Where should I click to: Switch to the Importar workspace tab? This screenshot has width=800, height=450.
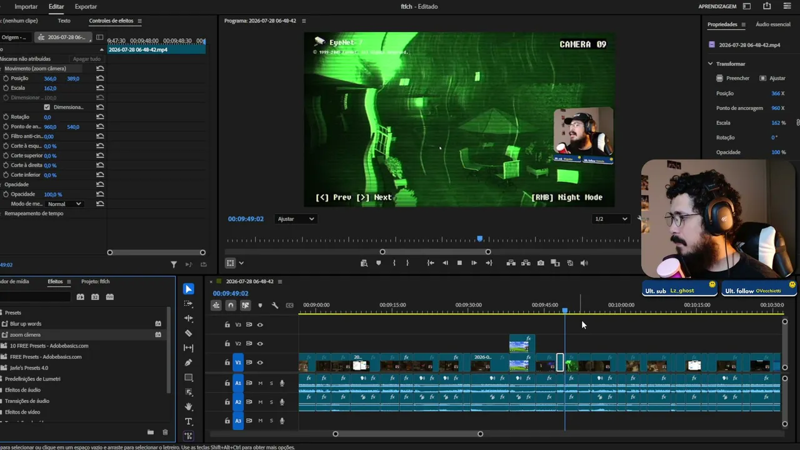(26, 6)
